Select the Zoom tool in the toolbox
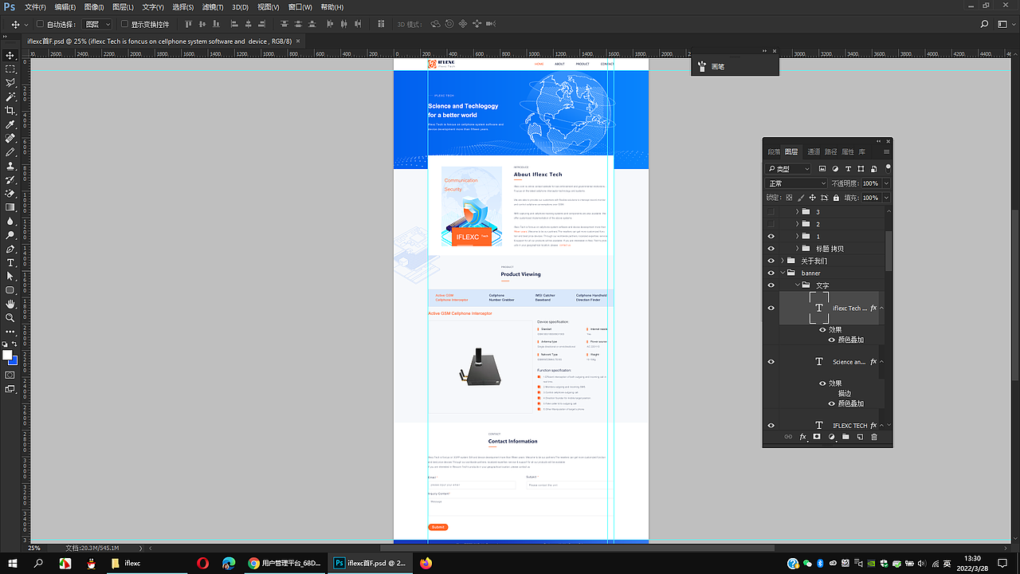Viewport: 1020px width, 574px height. tap(10, 317)
